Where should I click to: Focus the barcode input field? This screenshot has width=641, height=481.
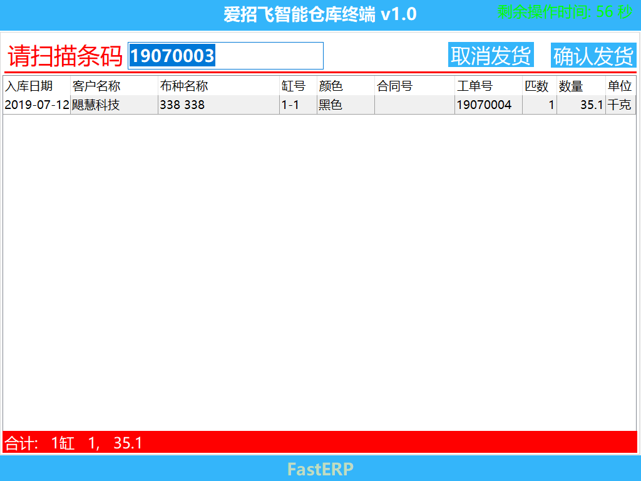[x=225, y=56]
